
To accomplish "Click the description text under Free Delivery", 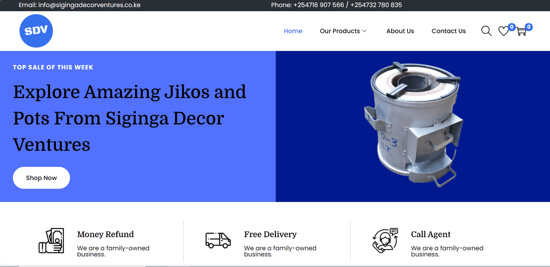I will tap(280, 251).
